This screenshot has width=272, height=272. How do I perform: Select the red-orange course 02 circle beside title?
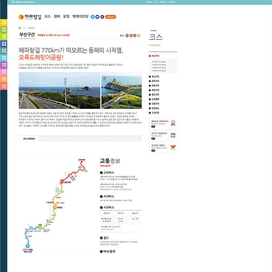[131, 35]
